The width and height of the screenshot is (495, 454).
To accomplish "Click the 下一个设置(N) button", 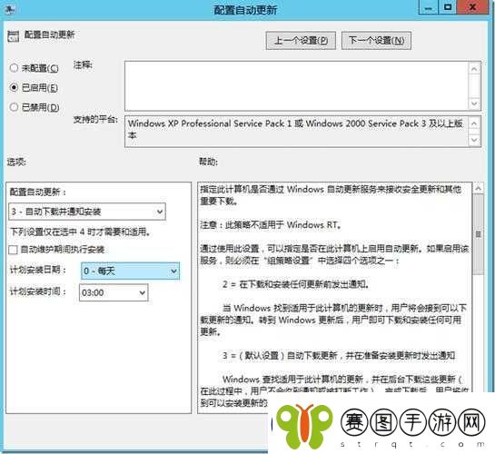I will coord(376,40).
